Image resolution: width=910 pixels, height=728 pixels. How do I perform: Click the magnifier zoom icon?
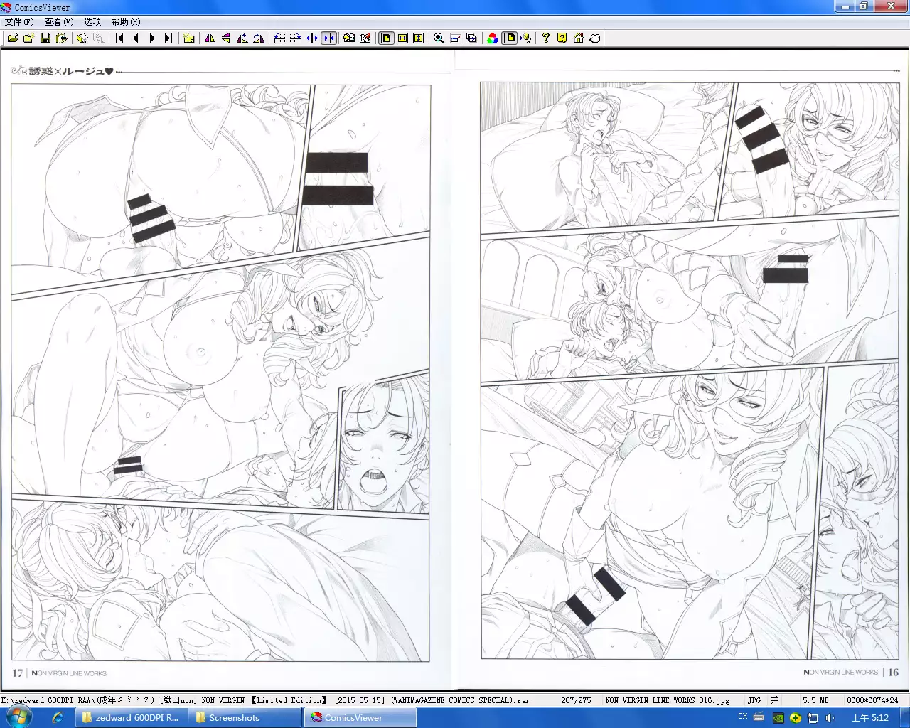439,38
